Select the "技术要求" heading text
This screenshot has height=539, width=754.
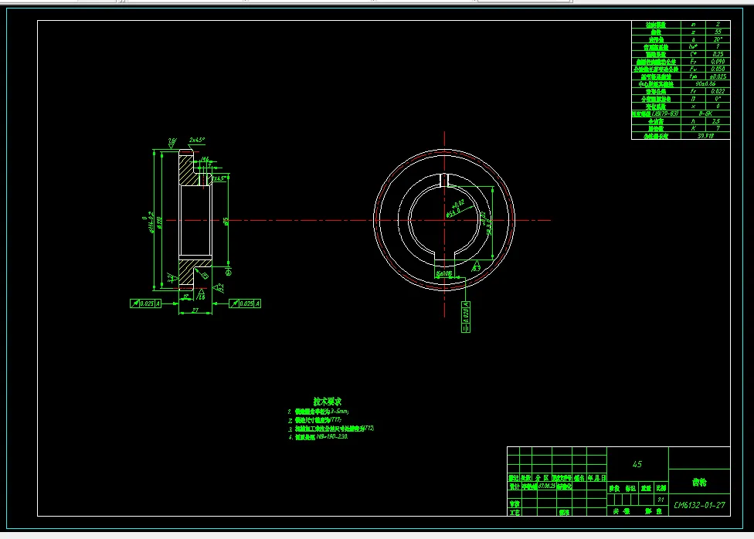click(x=328, y=402)
